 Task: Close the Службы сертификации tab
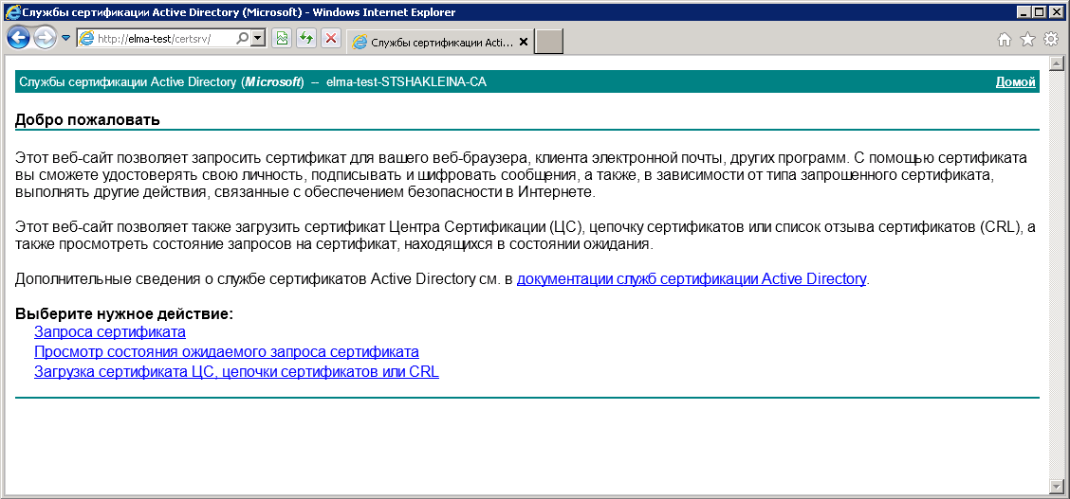click(x=524, y=43)
